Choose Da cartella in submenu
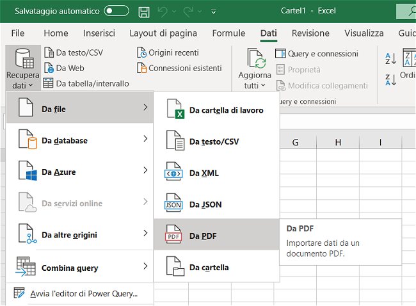The image size is (416, 306). click(x=217, y=267)
